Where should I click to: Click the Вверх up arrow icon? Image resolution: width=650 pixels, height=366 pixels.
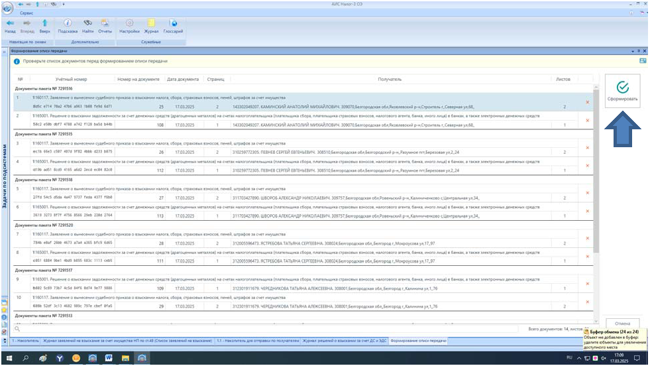click(x=44, y=25)
